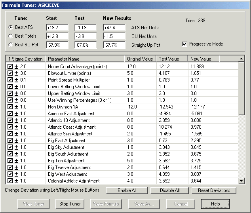Image resolution: width=251 pixels, height=213 pixels.
Task: Toggle the Atlantic Sun Adjustment checkbox
Action: coord(10,133)
